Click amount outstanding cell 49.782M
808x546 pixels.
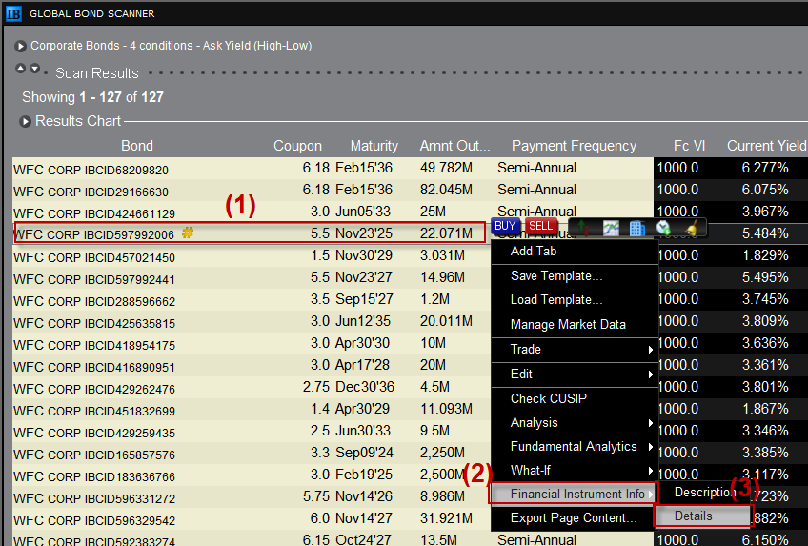tap(446, 168)
